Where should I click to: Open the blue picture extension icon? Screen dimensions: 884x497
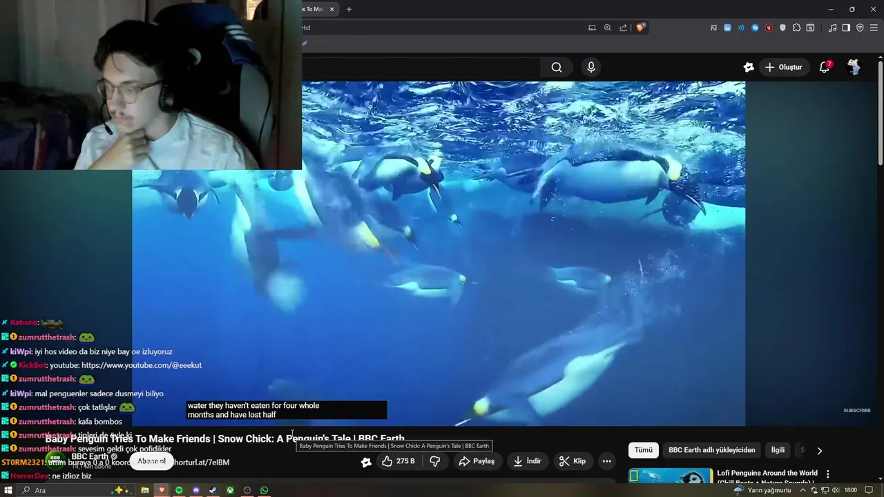pos(727,28)
